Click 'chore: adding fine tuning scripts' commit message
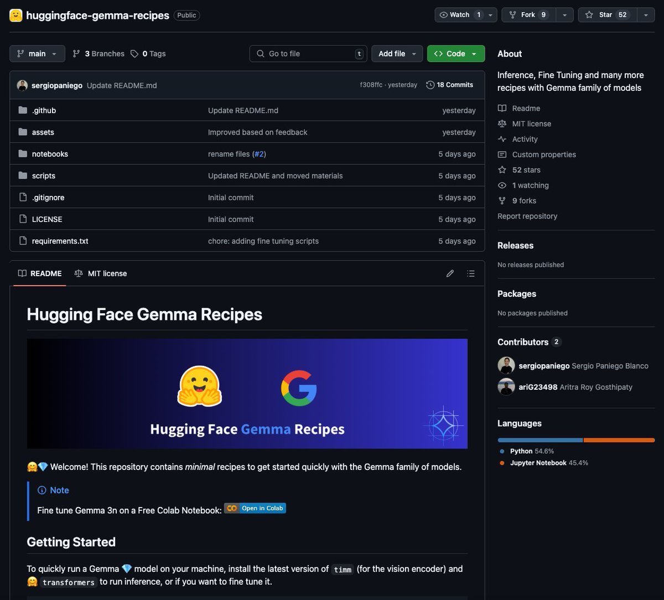 click(263, 241)
